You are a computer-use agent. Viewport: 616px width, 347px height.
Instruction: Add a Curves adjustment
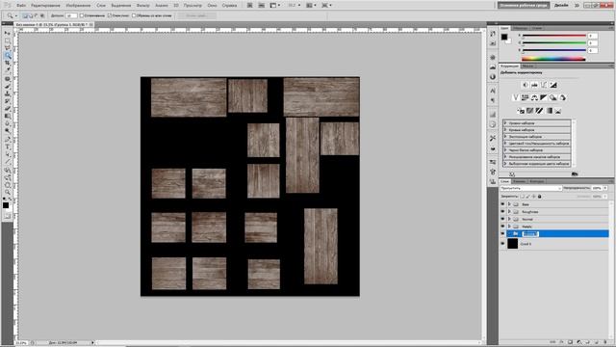544,85
